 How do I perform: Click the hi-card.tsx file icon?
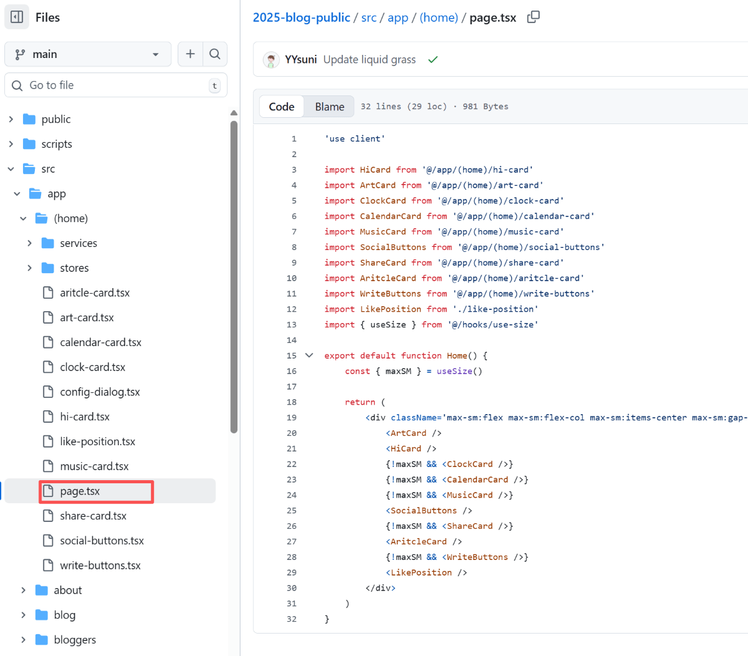48,417
